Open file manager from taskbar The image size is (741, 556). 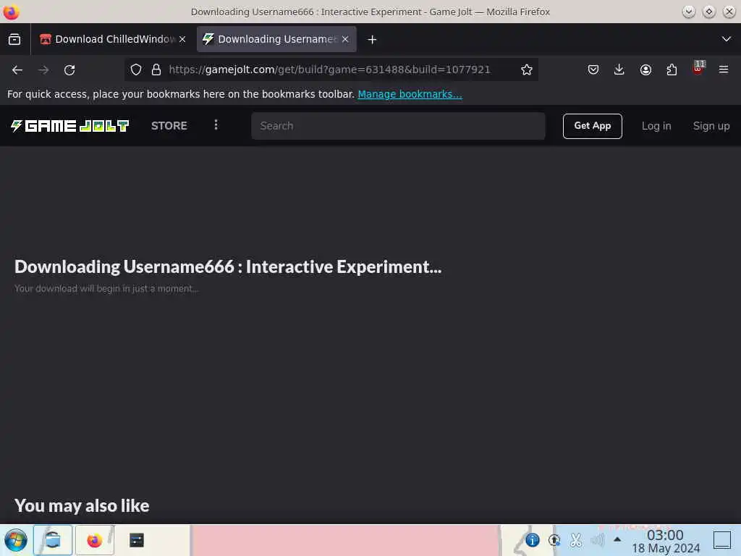pyautogui.click(x=53, y=540)
